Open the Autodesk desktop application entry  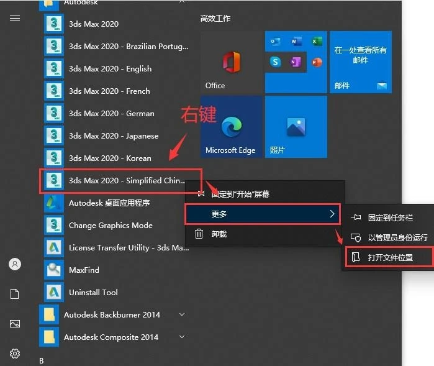(x=109, y=203)
